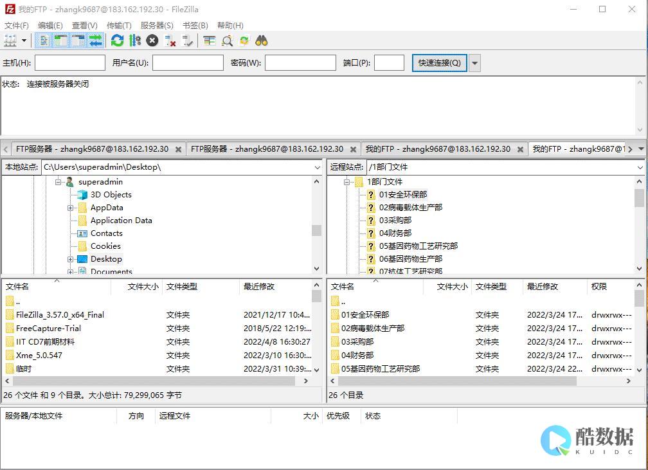Toggle message log display icon
This screenshot has width=648, height=470.
[x=44, y=41]
